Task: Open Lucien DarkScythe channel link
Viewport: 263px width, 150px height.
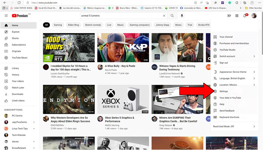Action: coord(60,73)
